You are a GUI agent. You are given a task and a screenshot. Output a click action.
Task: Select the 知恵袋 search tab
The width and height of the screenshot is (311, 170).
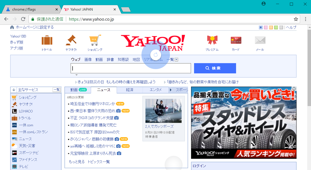click(x=123, y=60)
